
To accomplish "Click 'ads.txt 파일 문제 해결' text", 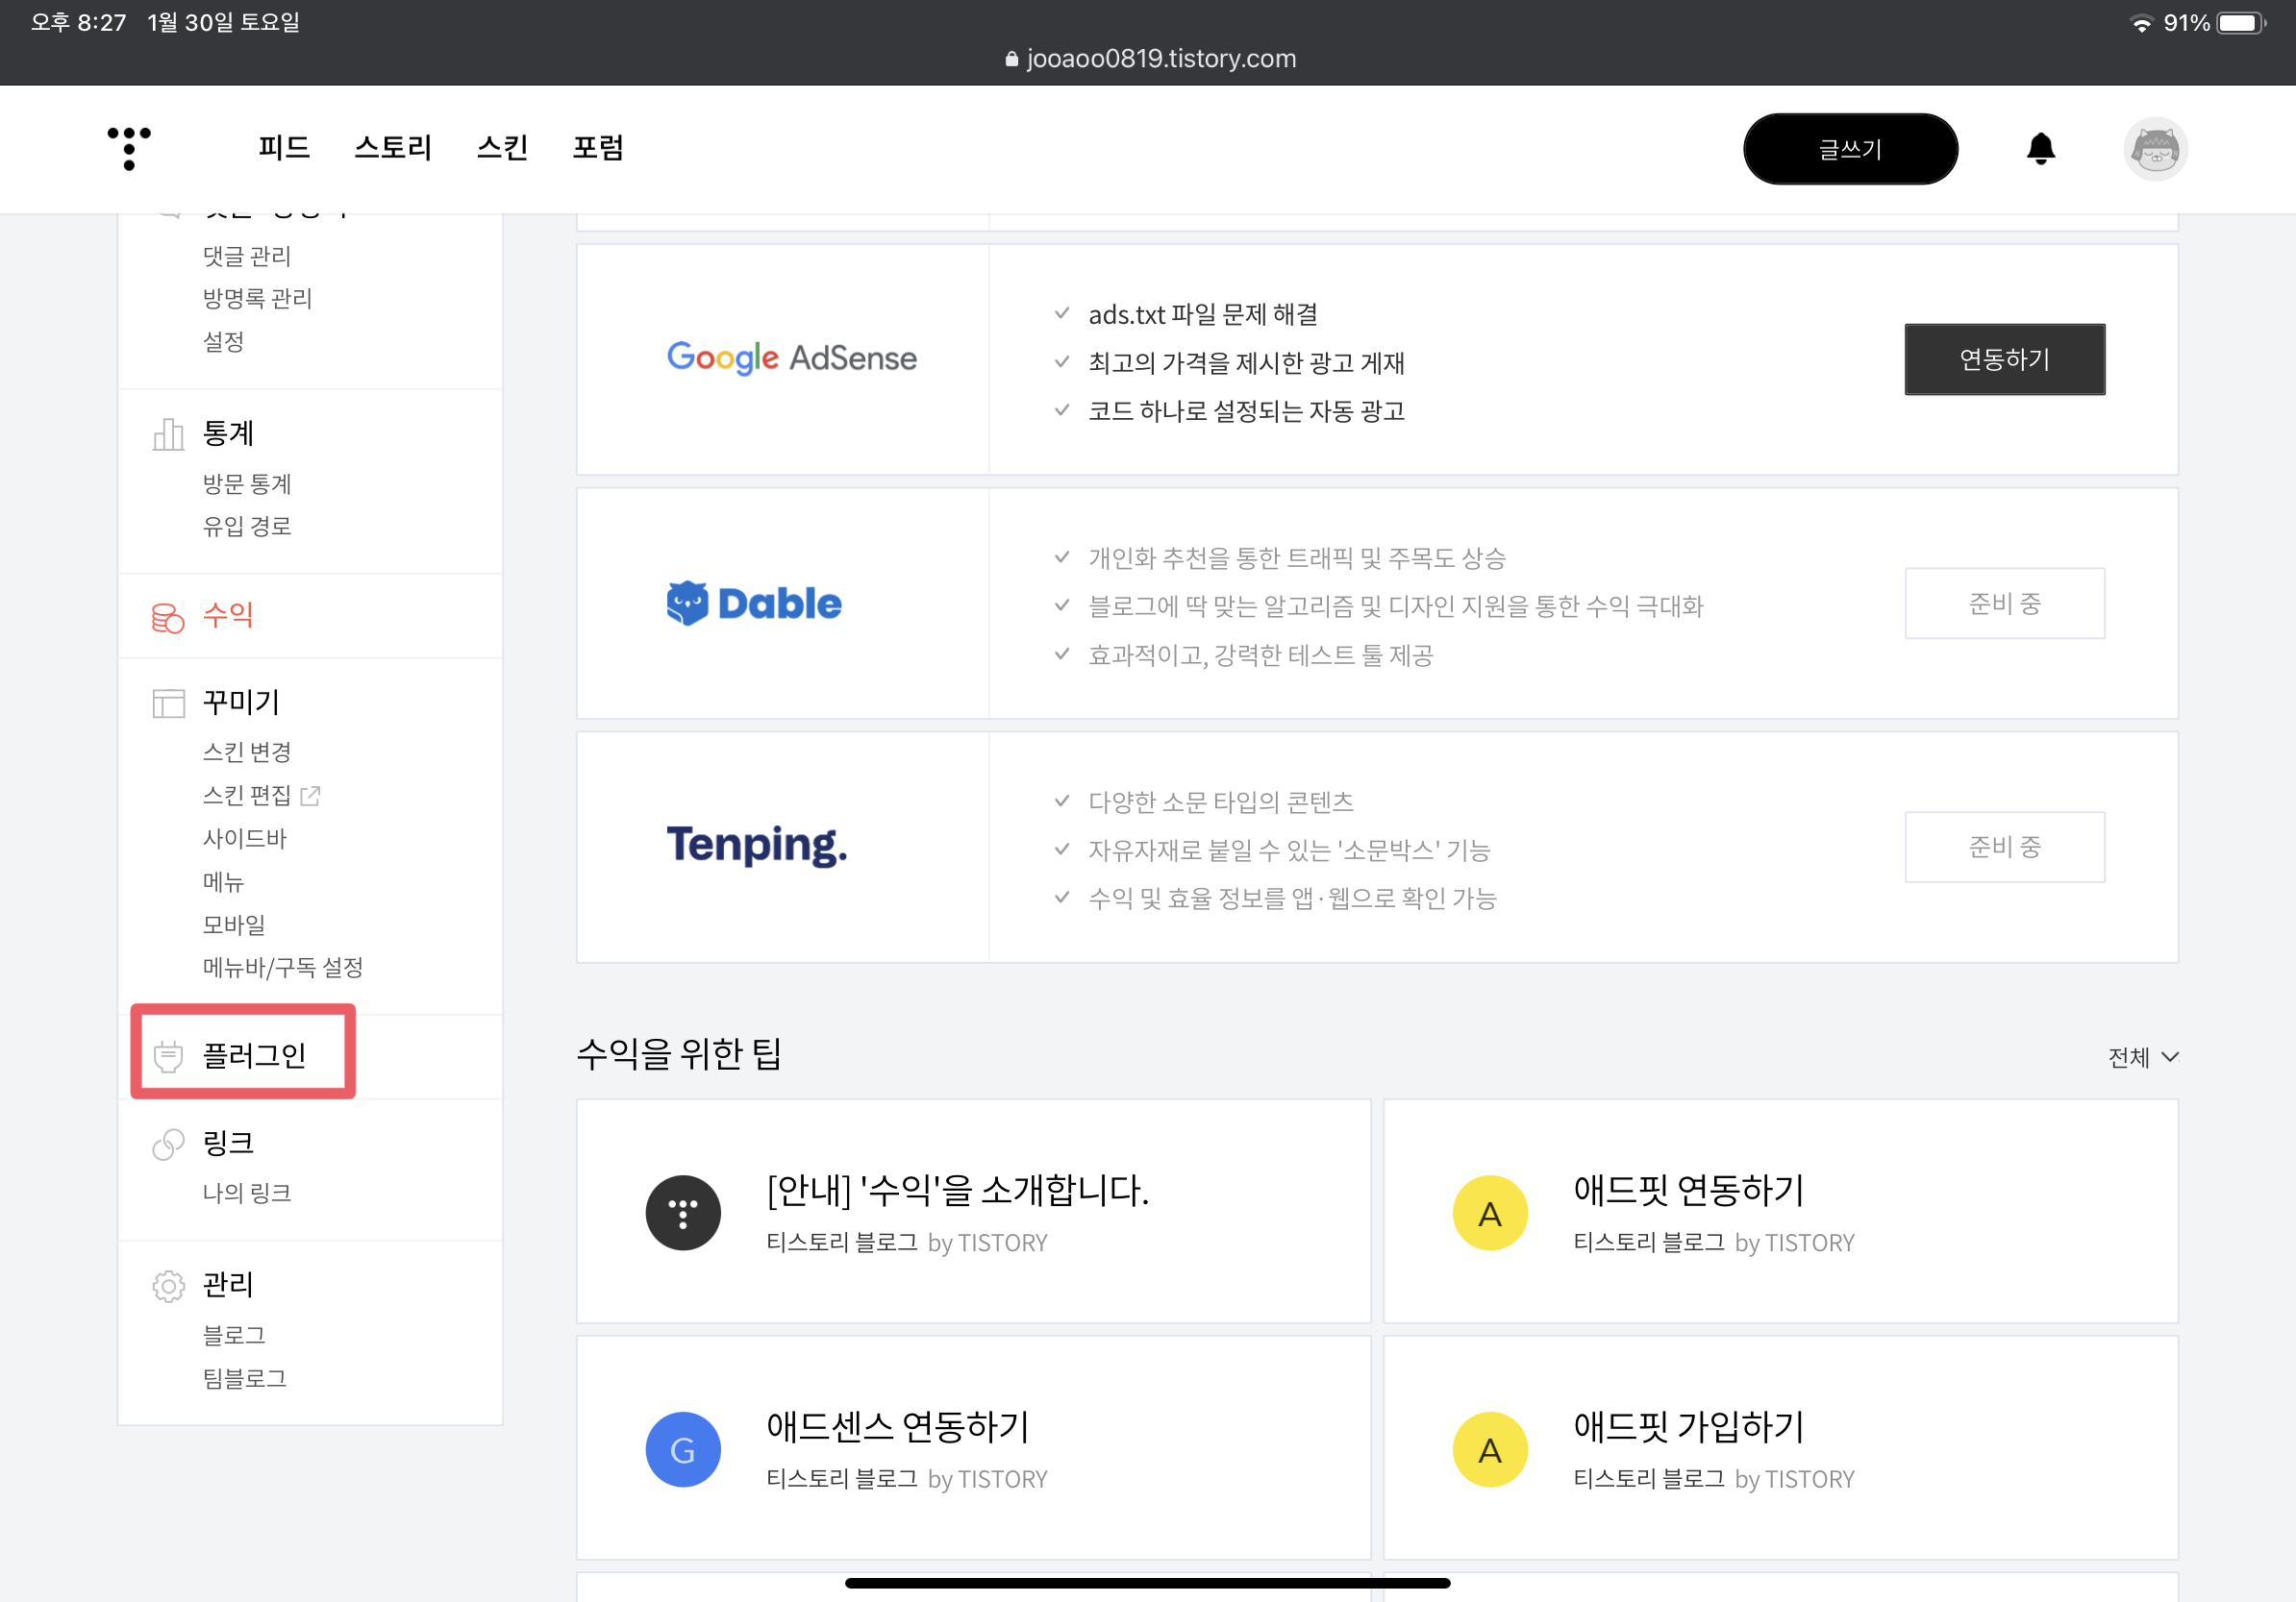I will (x=1203, y=315).
